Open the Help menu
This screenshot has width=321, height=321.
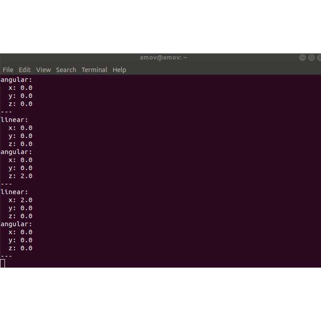coord(119,70)
